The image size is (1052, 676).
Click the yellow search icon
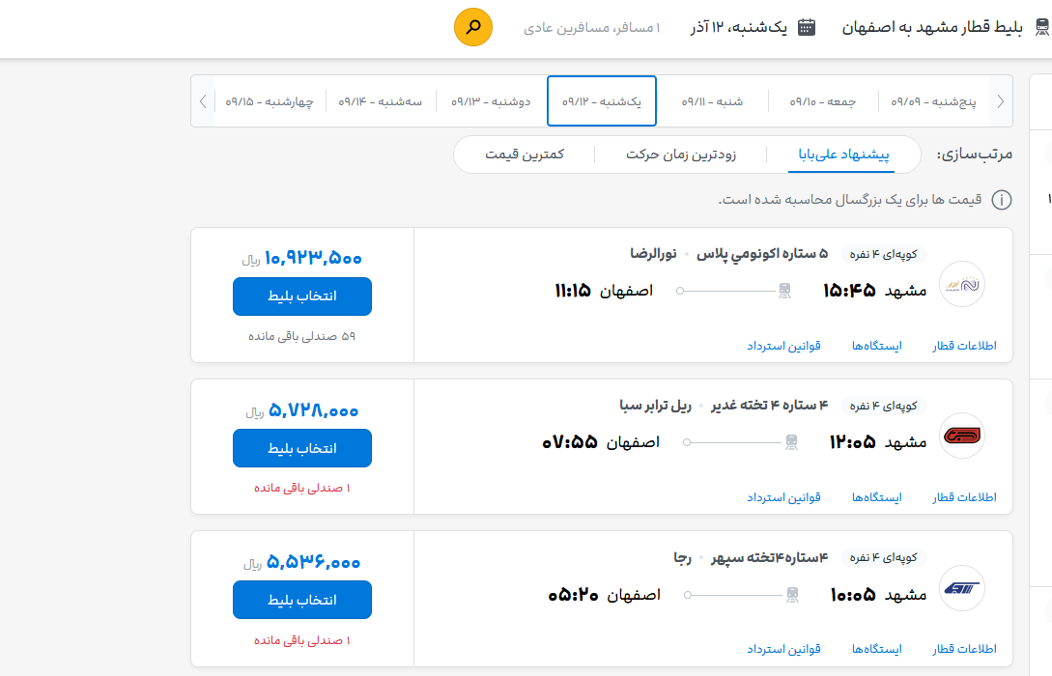point(471,27)
